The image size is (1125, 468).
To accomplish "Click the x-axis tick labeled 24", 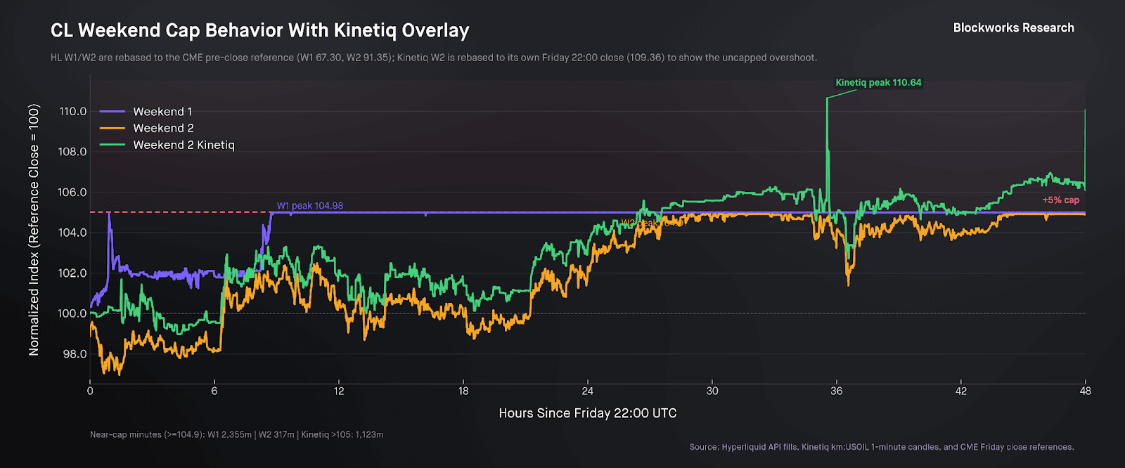I will pos(587,391).
